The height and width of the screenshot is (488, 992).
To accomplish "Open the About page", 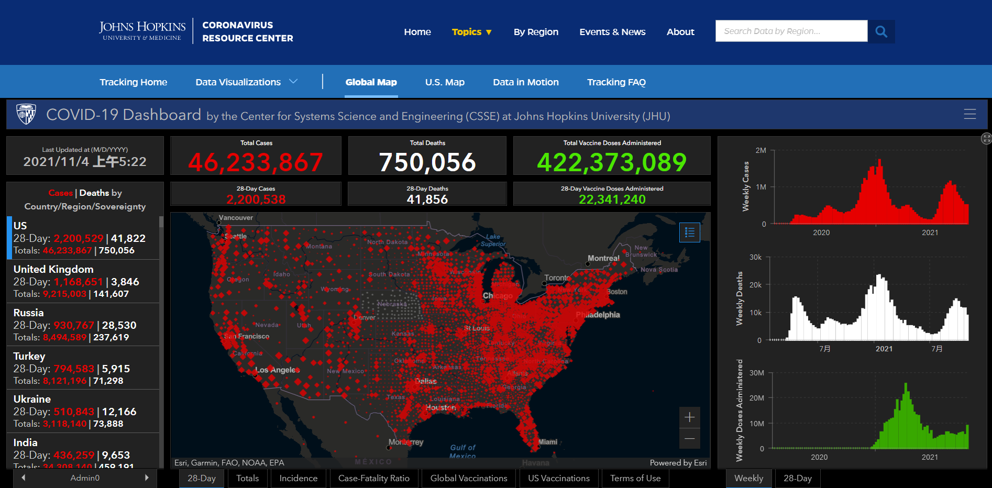I will point(680,32).
